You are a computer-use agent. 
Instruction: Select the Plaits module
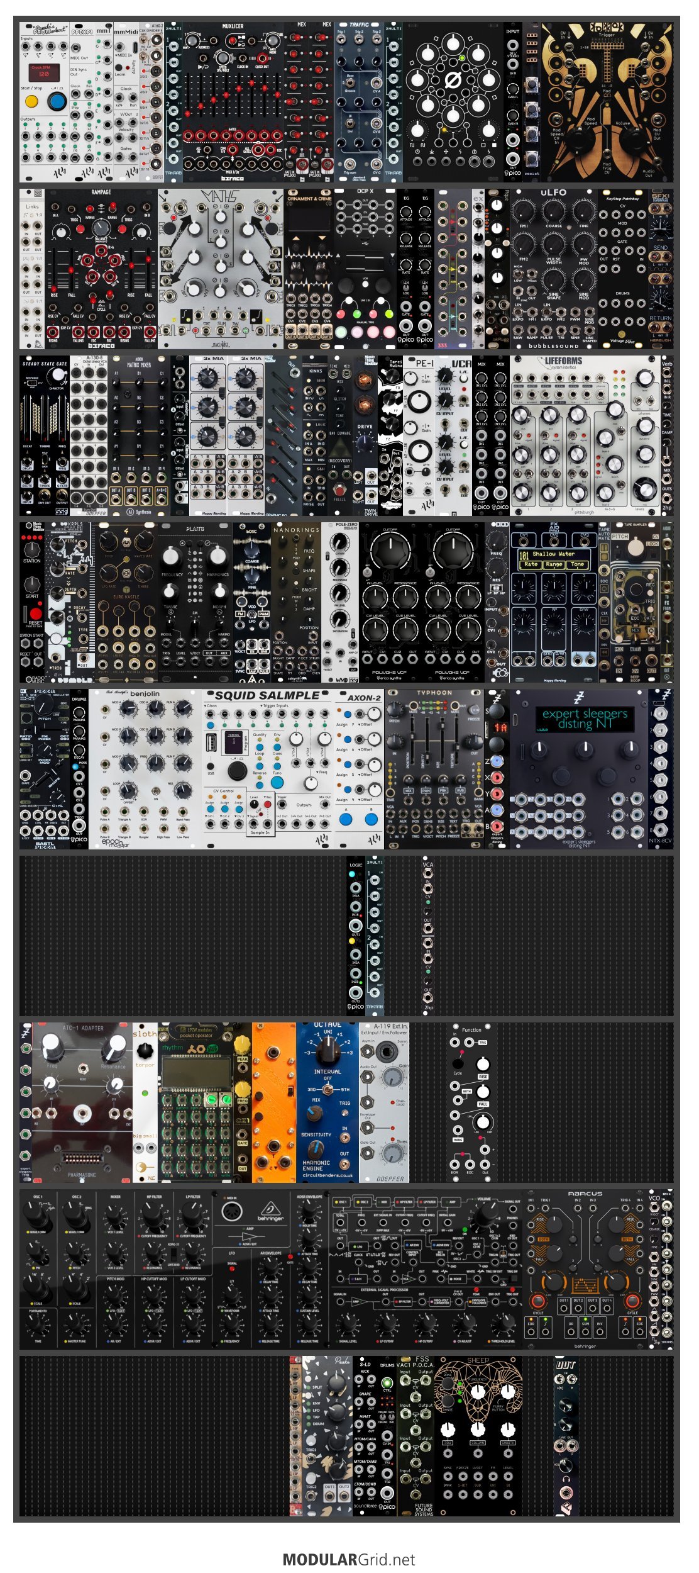click(x=195, y=603)
